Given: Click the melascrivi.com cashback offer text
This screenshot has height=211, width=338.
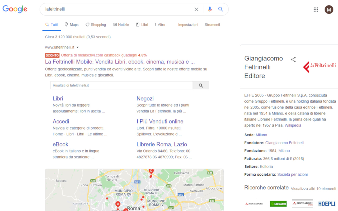Looking at the screenshot, I should pyautogui.click(x=104, y=55).
